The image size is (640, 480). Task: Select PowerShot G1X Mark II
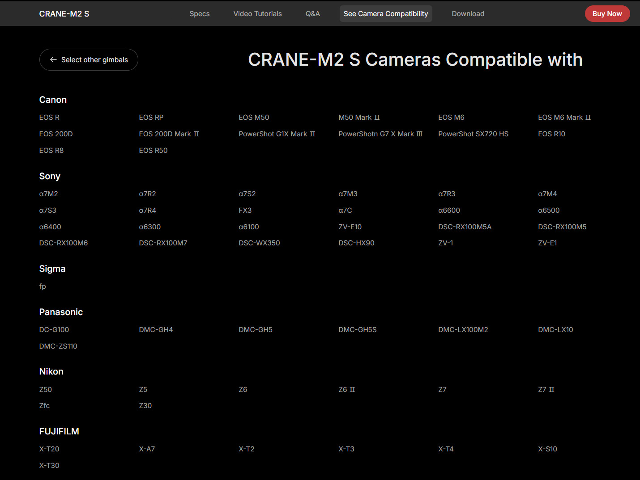[277, 134]
